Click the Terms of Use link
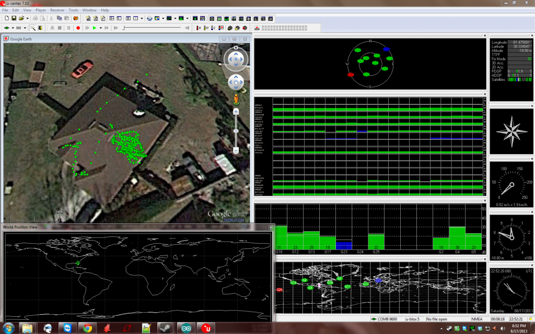The height and width of the screenshot is (334, 535). point(234,219)
